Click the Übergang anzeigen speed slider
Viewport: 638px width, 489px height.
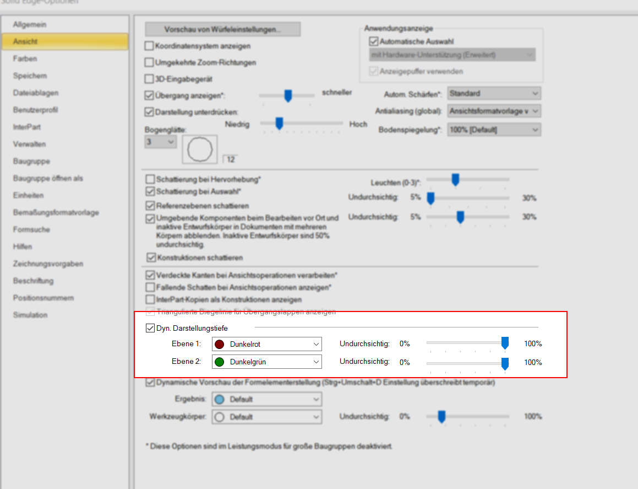(287, 96)
